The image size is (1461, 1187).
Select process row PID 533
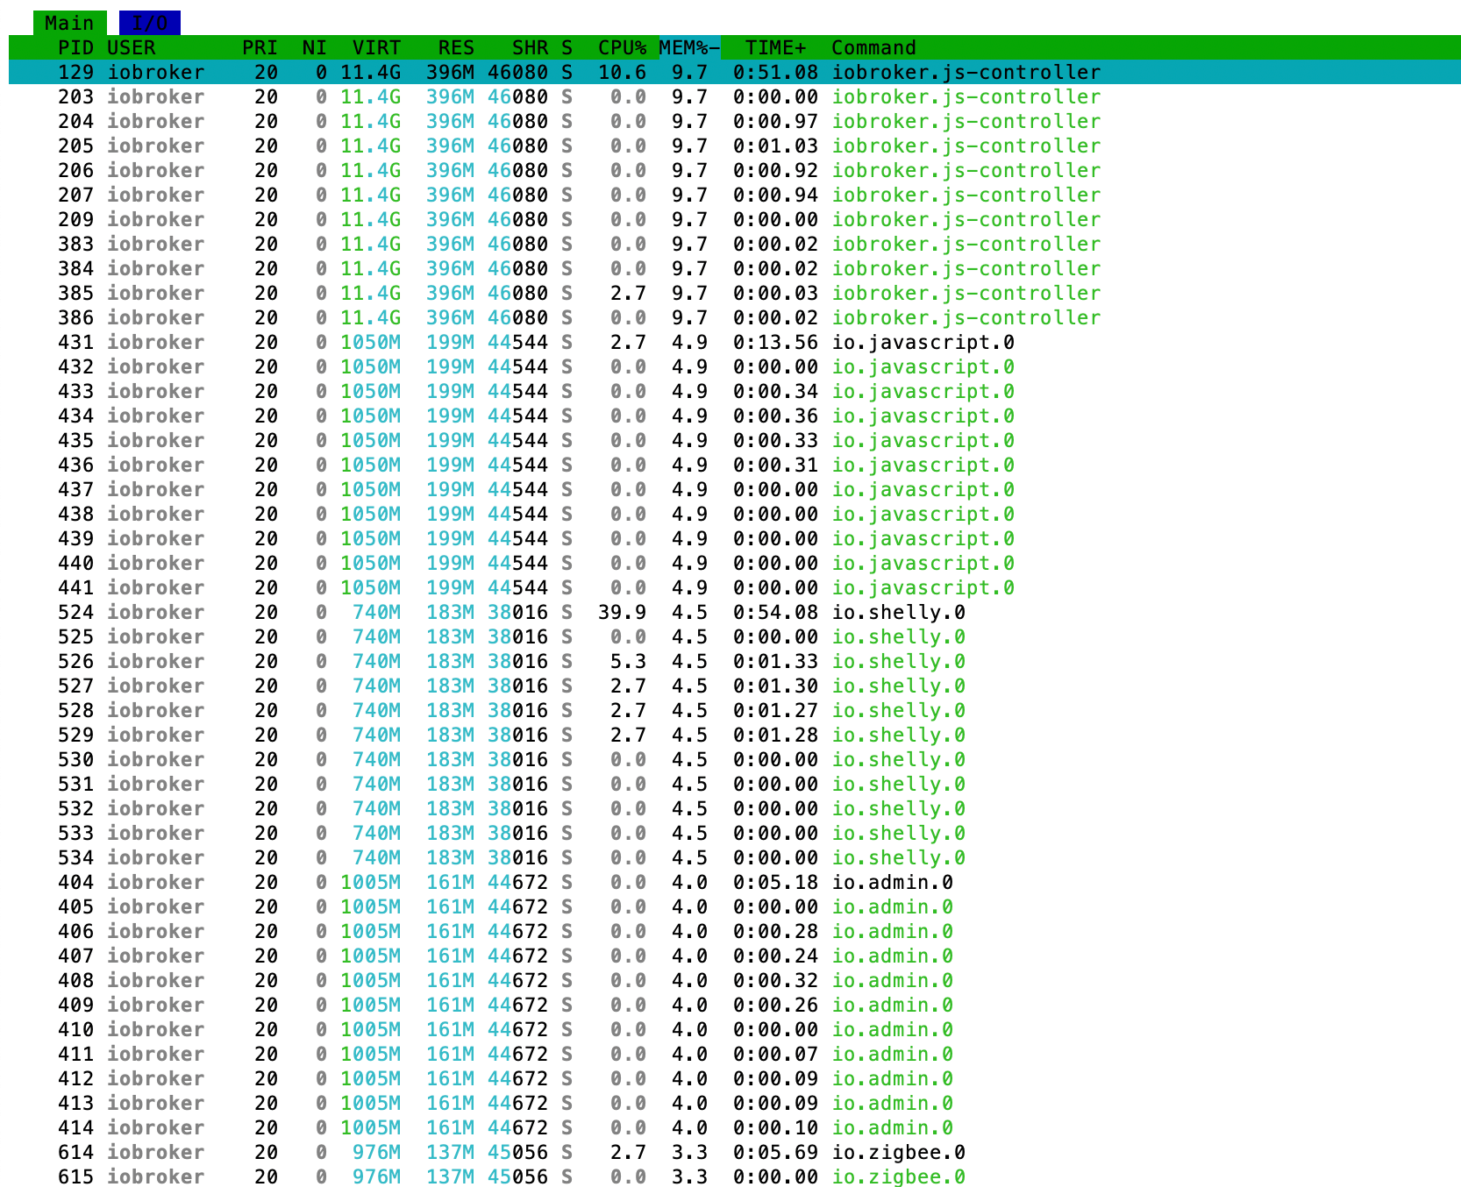(735, 833)
